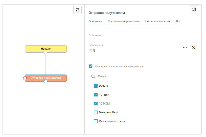Image resolution: width=206 pixels, height=137 pixels.
Task: Enable the ГенераторRest recipient checkbox
Action: (96, 112)
